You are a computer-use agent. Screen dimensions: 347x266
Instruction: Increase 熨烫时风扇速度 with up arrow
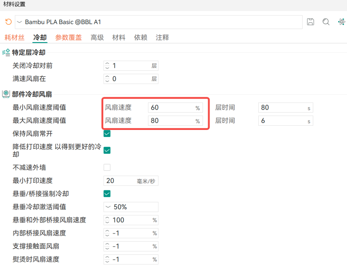coord(107,257)
